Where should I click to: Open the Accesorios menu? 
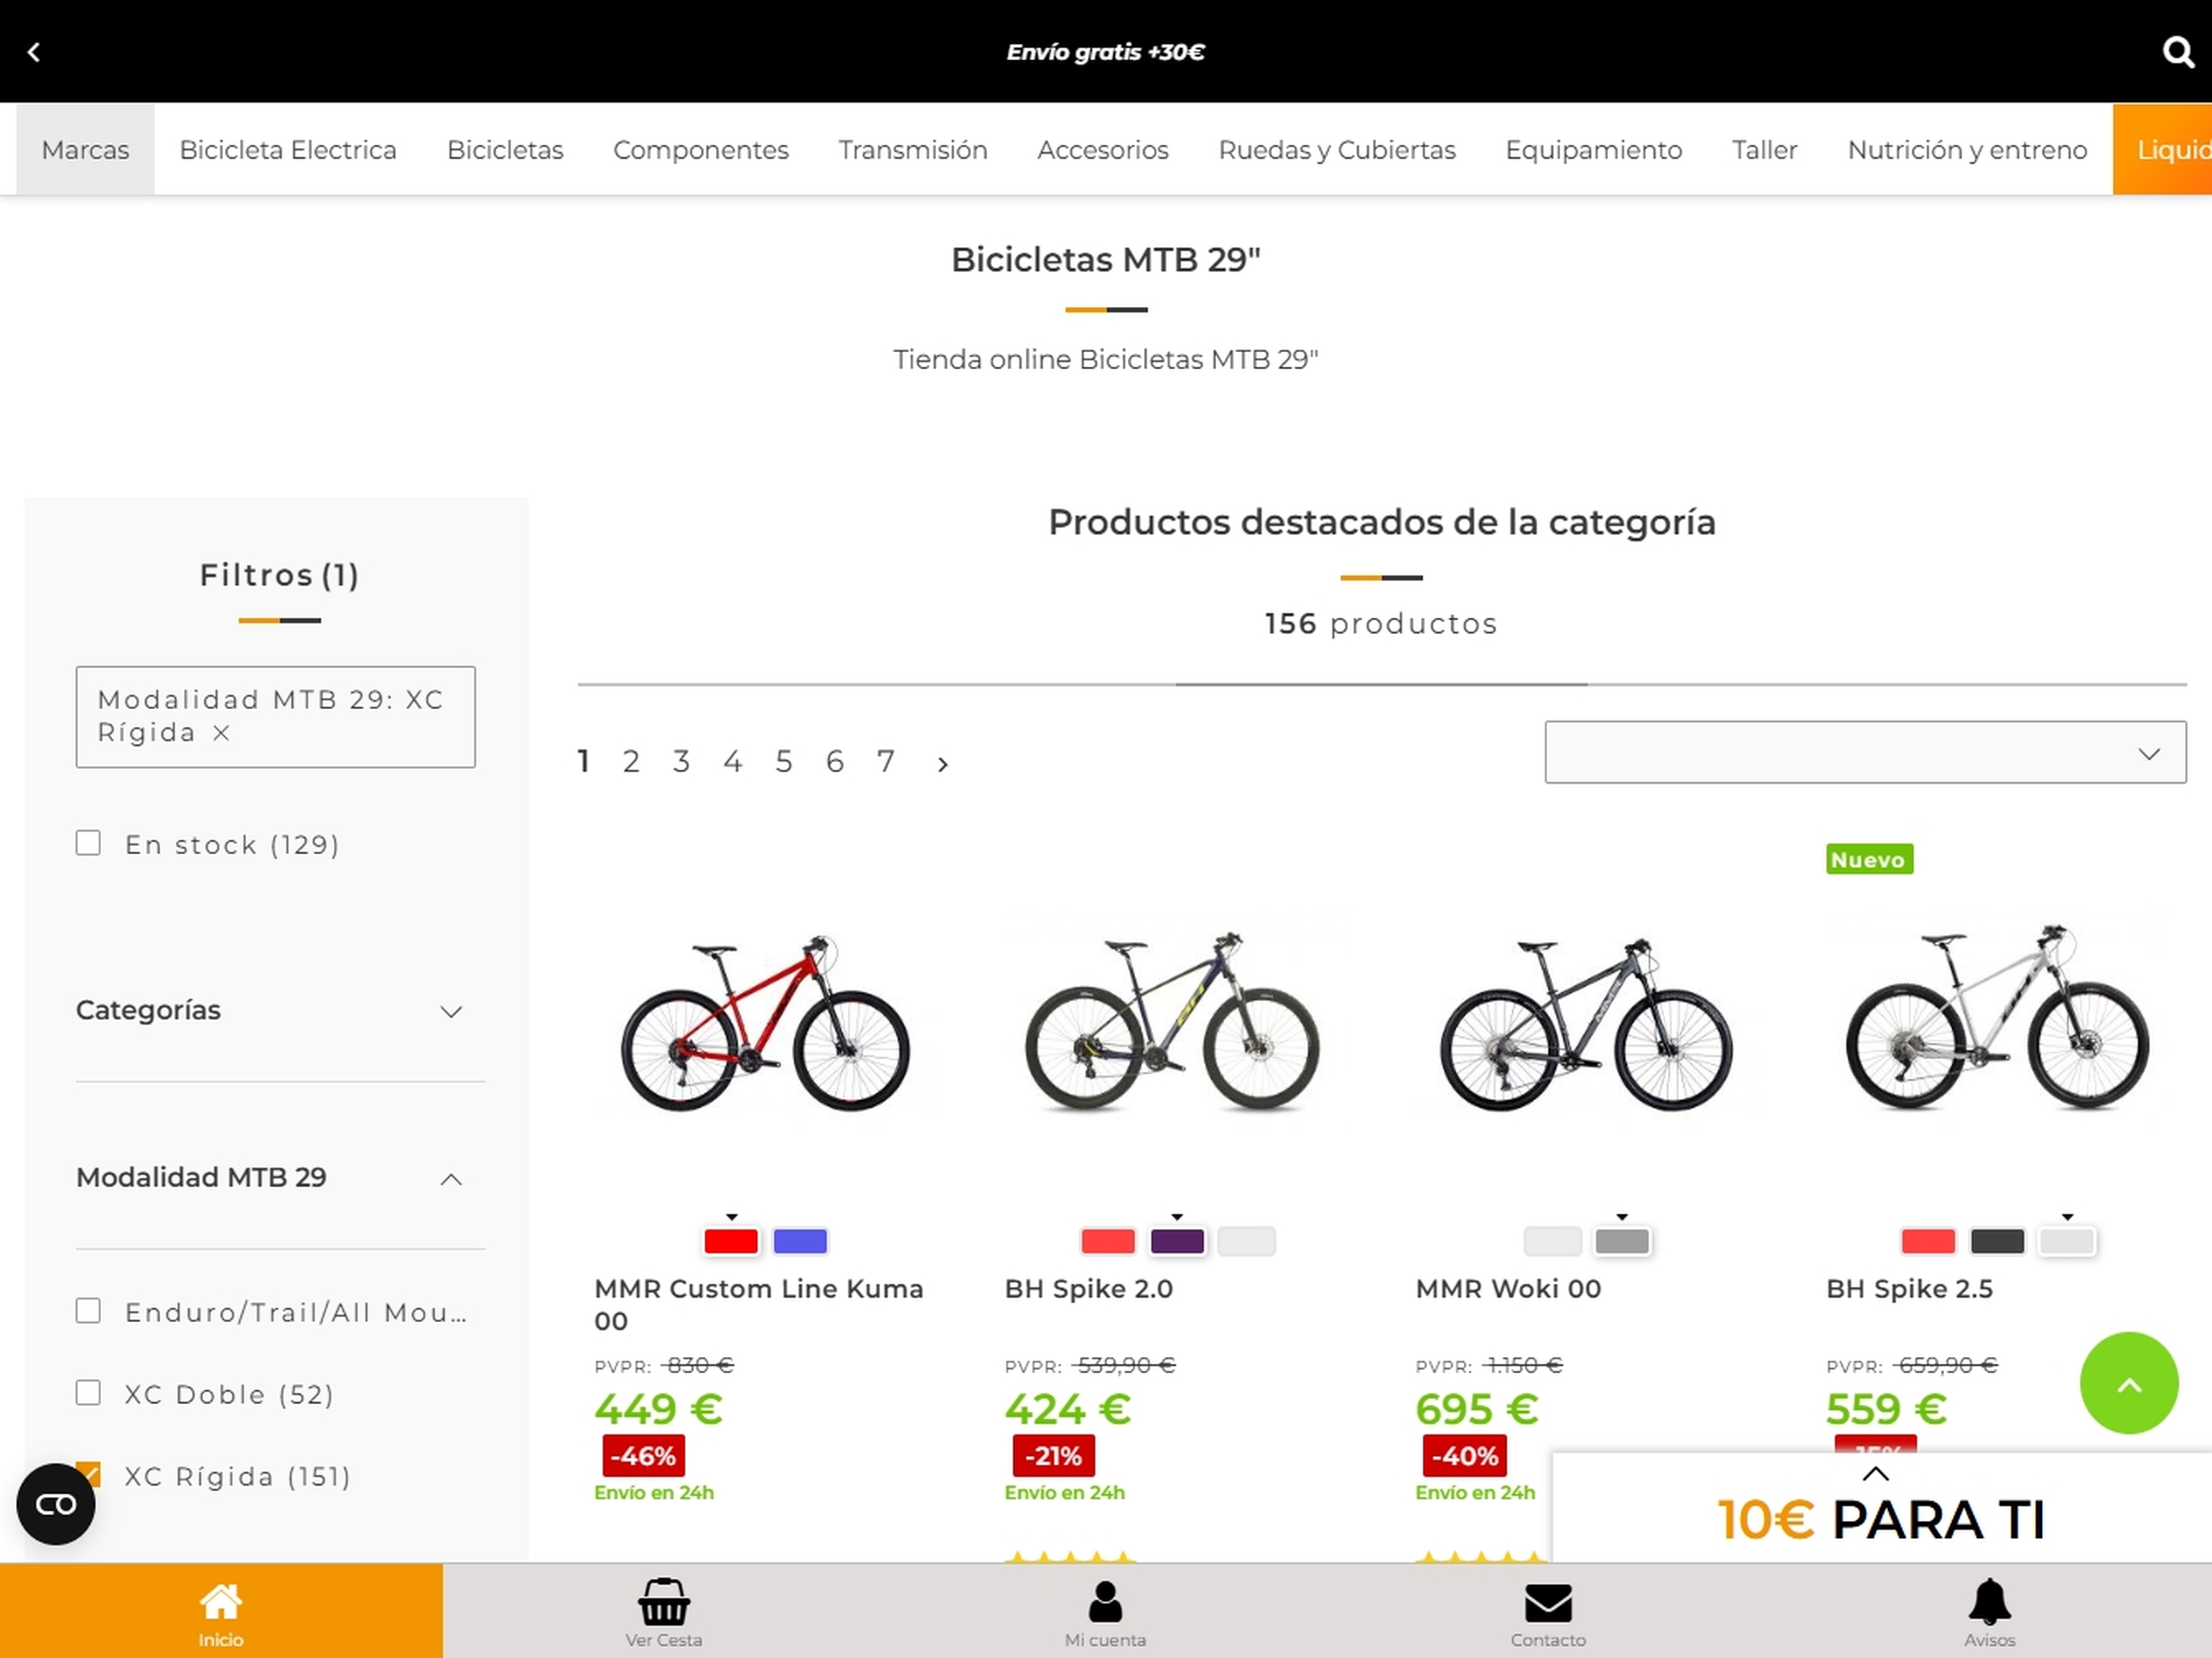coord(1103,149)
